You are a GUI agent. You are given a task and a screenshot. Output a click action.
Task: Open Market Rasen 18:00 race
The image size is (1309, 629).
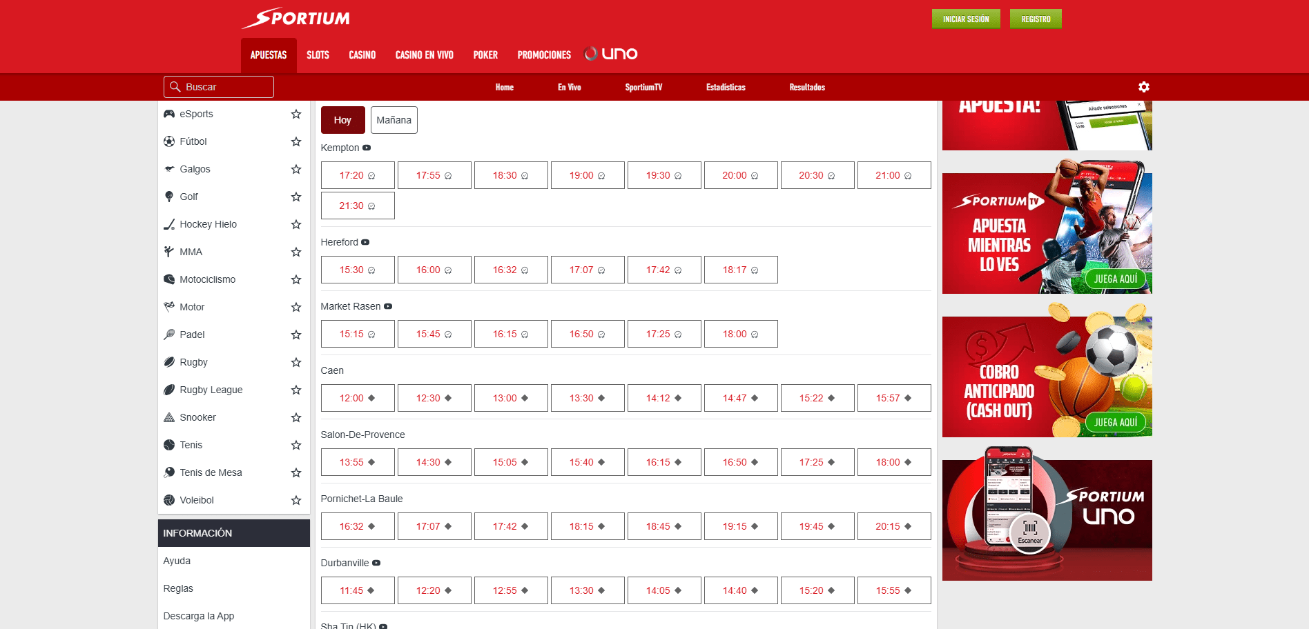(x=741, y=334)
